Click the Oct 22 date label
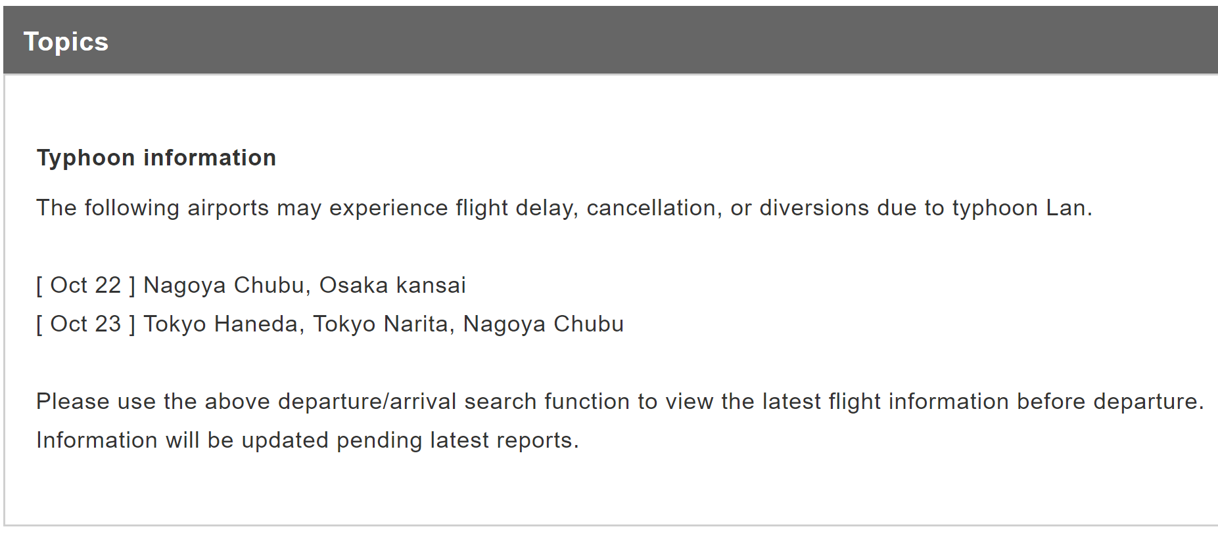The image size is (1218, 533). tap(86, 286)
